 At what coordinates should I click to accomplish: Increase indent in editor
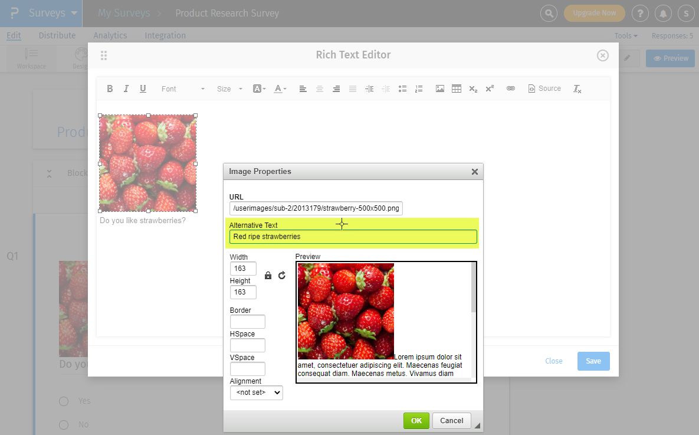[369, 89]
